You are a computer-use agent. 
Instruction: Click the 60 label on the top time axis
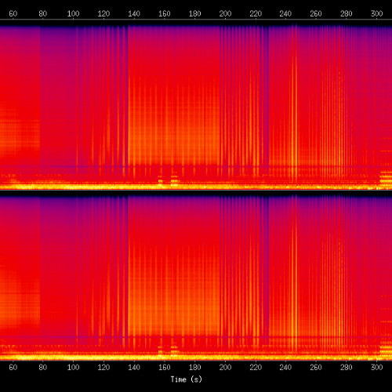13,13
